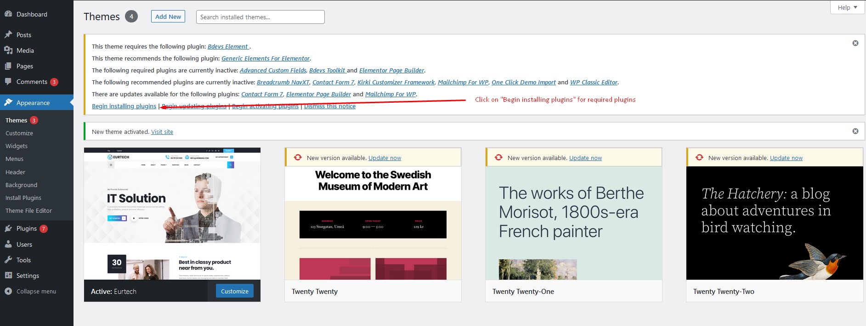
Task: Open Header submenu item
Action: (x=16, y=172)
